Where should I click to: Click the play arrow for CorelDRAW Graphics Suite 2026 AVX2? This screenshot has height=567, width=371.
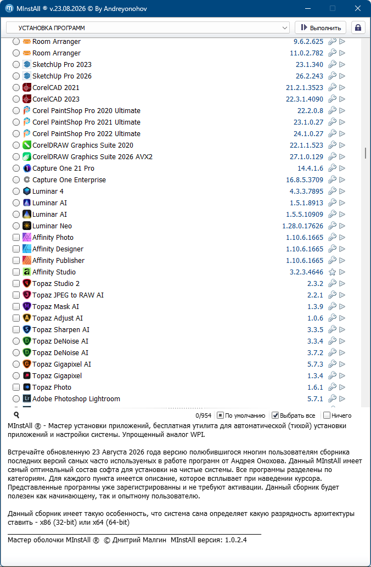[x=342, y=156]
